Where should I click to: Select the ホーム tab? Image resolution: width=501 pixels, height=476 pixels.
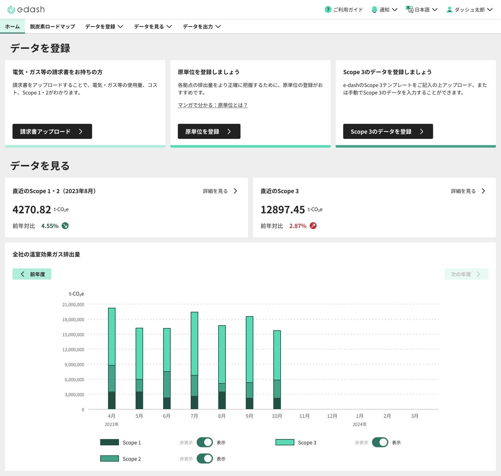tap(12, 26)
